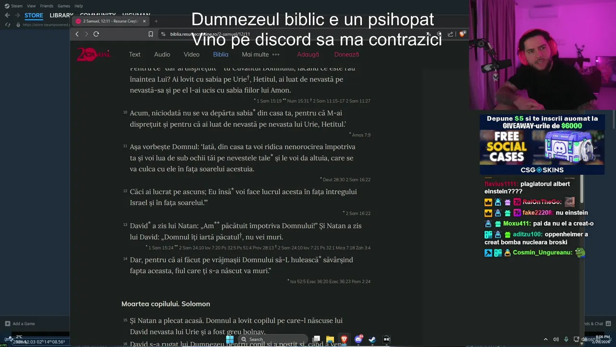Open the Amos 7:9 cross reference
Image resolution: width=616 pixels, height=347 pixels.
(x=361, y=135)
